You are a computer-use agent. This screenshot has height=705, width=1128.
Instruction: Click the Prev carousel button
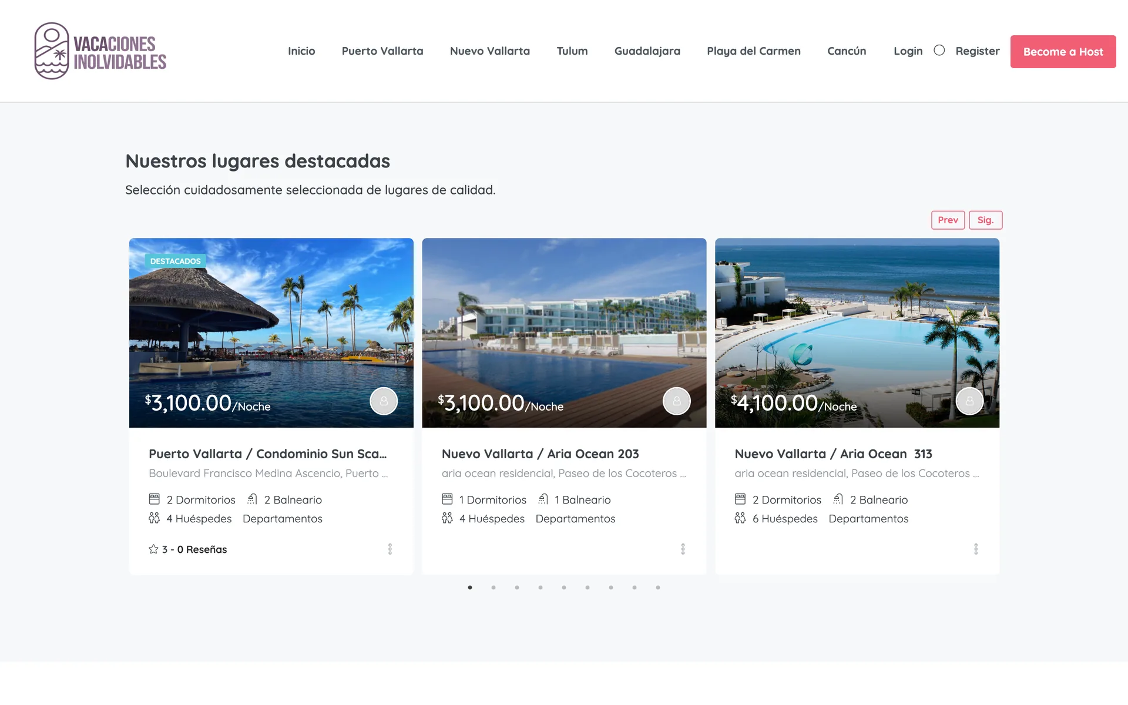(x=948, y=220)
